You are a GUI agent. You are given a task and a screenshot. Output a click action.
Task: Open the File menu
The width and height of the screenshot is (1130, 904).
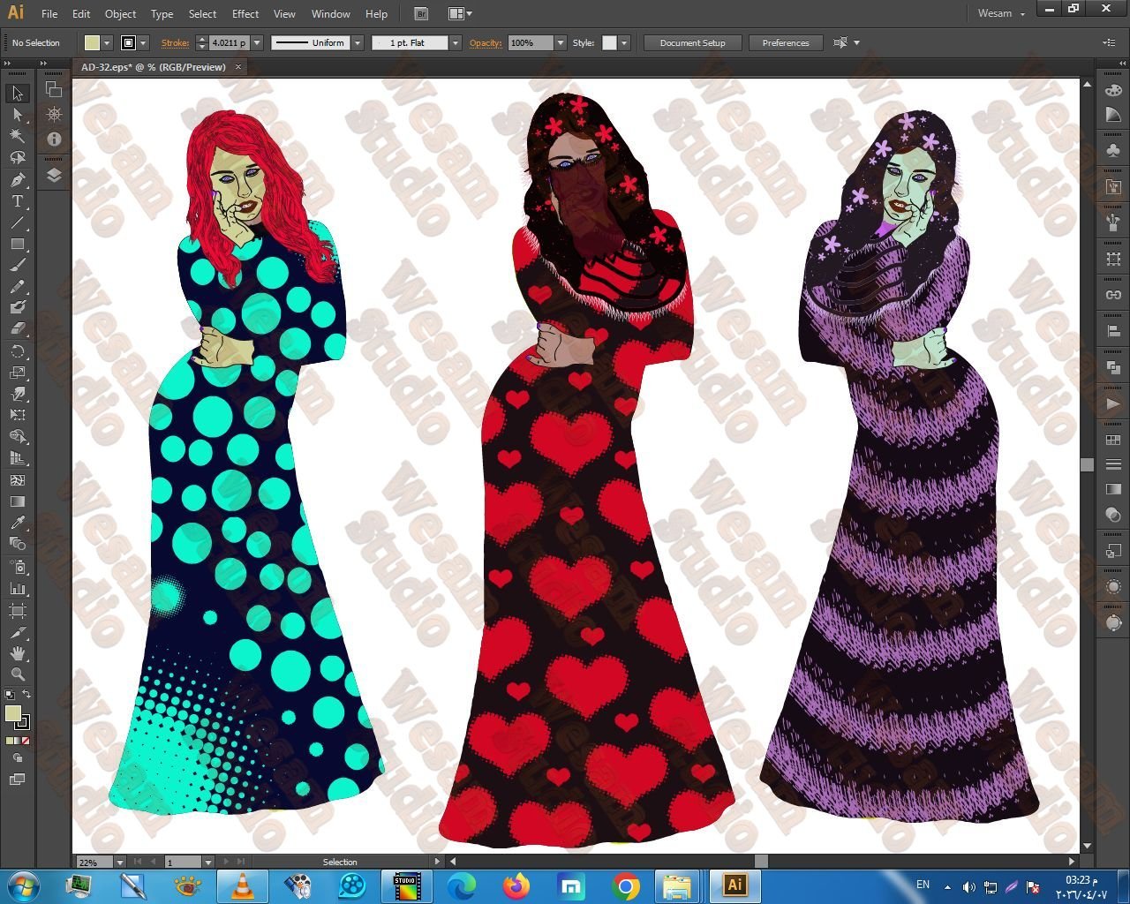tap(49, 14)
